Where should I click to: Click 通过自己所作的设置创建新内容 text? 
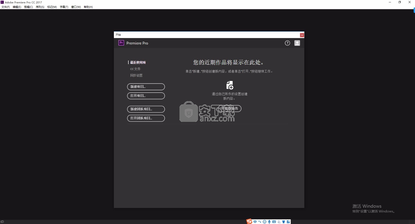(230, 96)
